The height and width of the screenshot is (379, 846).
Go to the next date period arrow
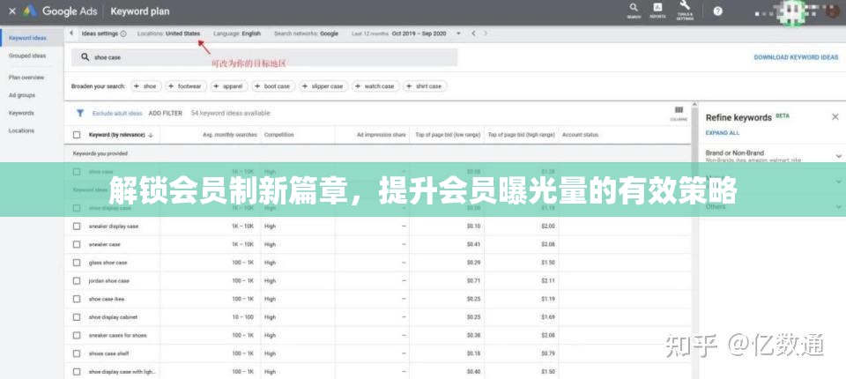[x=486, y=33]
